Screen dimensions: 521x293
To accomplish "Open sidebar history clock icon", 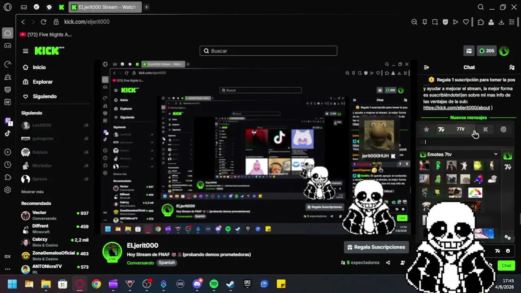I will [x=8, y=165].
